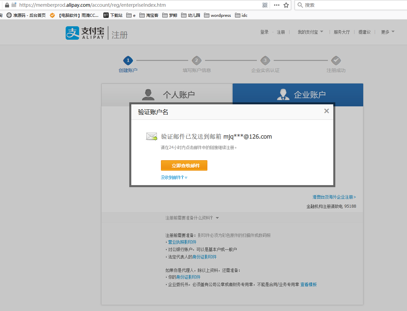Open the 查看模板 link
This screenshot has height=311, width=407.
click(309, 284)
